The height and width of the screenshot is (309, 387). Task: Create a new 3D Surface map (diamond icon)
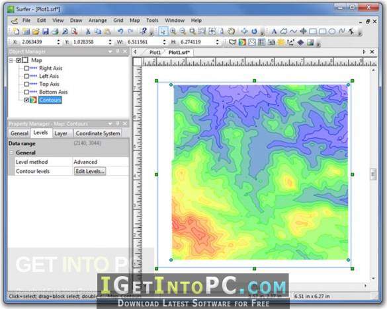point(300,42)
